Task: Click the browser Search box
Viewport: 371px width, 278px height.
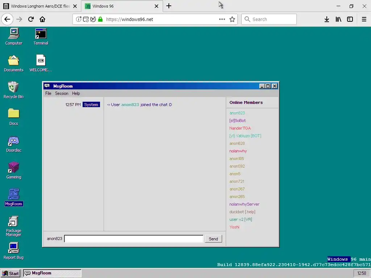Action: (x=269, y=19)
